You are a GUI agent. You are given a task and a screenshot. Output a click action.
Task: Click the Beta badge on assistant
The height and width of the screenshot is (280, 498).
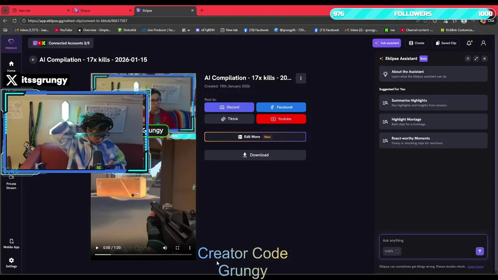pyautogui.click(x=423, y=59)
